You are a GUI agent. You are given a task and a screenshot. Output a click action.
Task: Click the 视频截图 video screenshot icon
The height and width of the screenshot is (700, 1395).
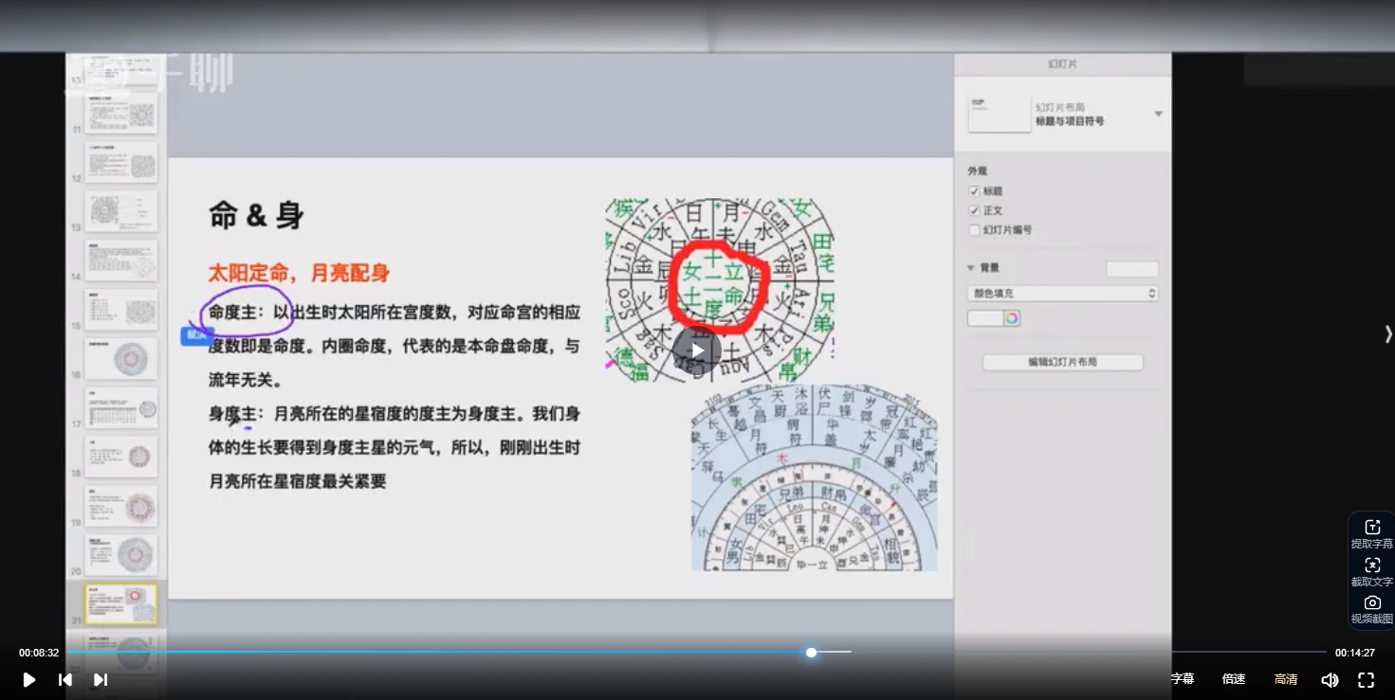[x=1372, y=609]
